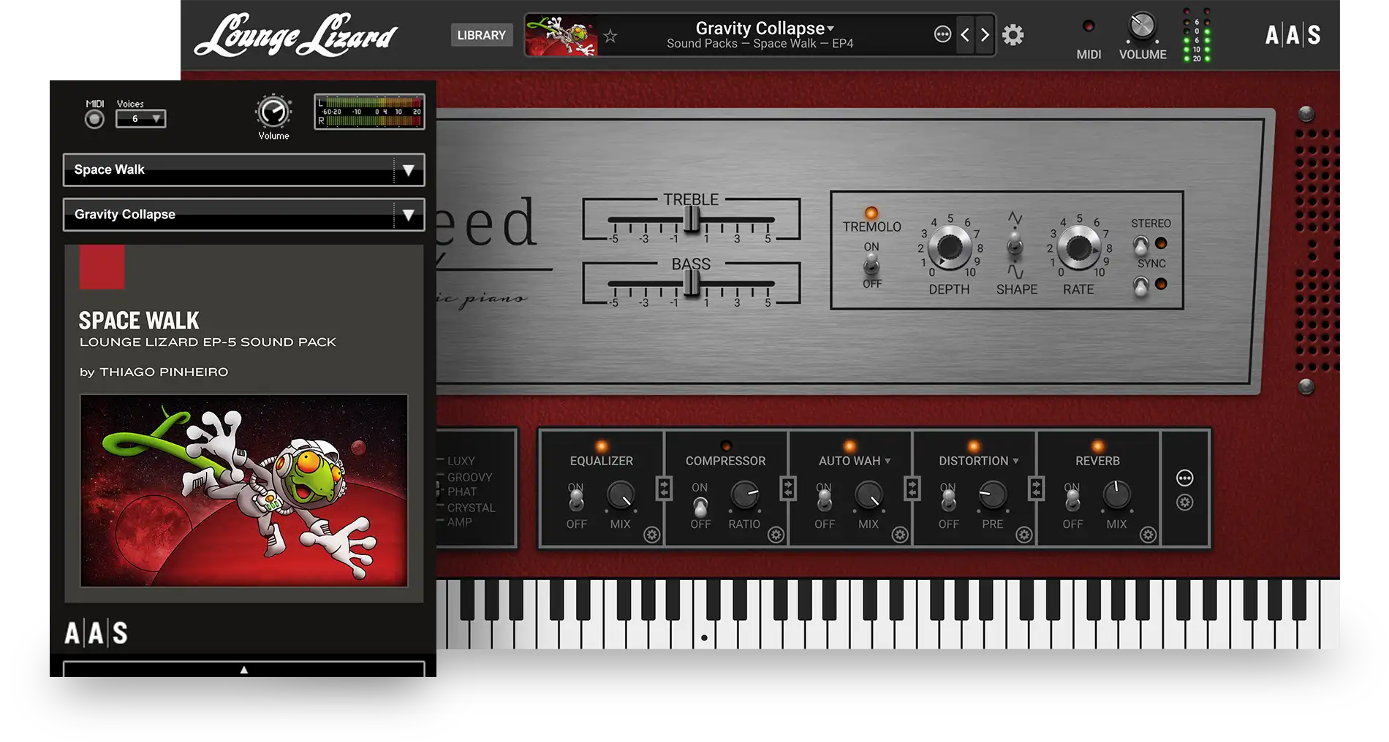Toggle the Tremolo on/off switch
Viewport: 1389px width, 742px height.
coord(871,265)
